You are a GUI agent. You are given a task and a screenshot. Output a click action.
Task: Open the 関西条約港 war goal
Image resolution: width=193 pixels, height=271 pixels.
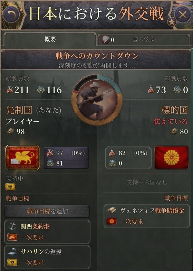47,232
